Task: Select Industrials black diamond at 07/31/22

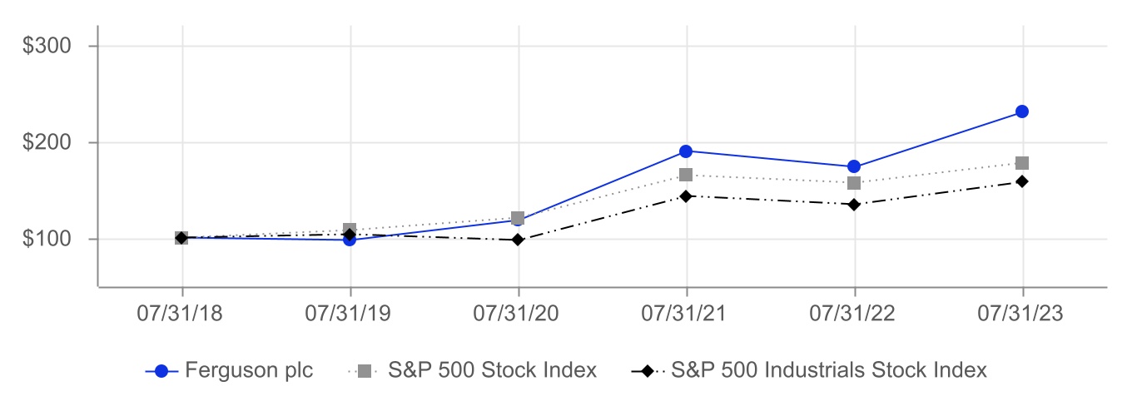Action: [854, 204]
